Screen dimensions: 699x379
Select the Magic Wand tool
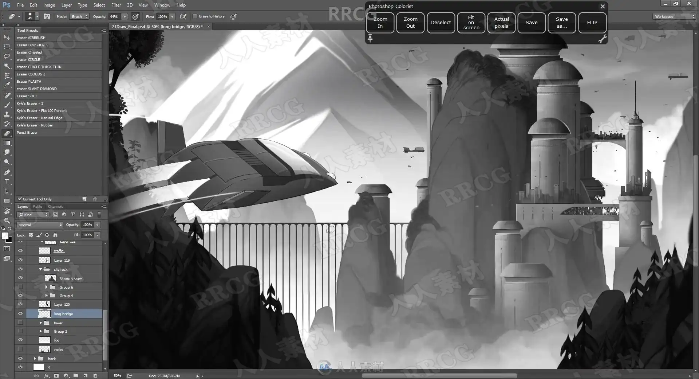pos(7,66)
